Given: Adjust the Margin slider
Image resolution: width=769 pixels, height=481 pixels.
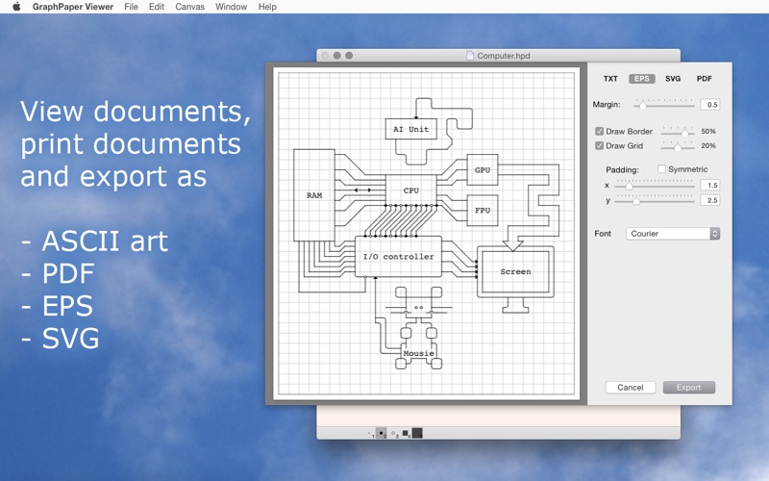Looking at the screenshot, I should point(664,105).
